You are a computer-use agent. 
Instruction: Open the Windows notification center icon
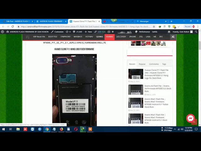(x=196, y=129)
